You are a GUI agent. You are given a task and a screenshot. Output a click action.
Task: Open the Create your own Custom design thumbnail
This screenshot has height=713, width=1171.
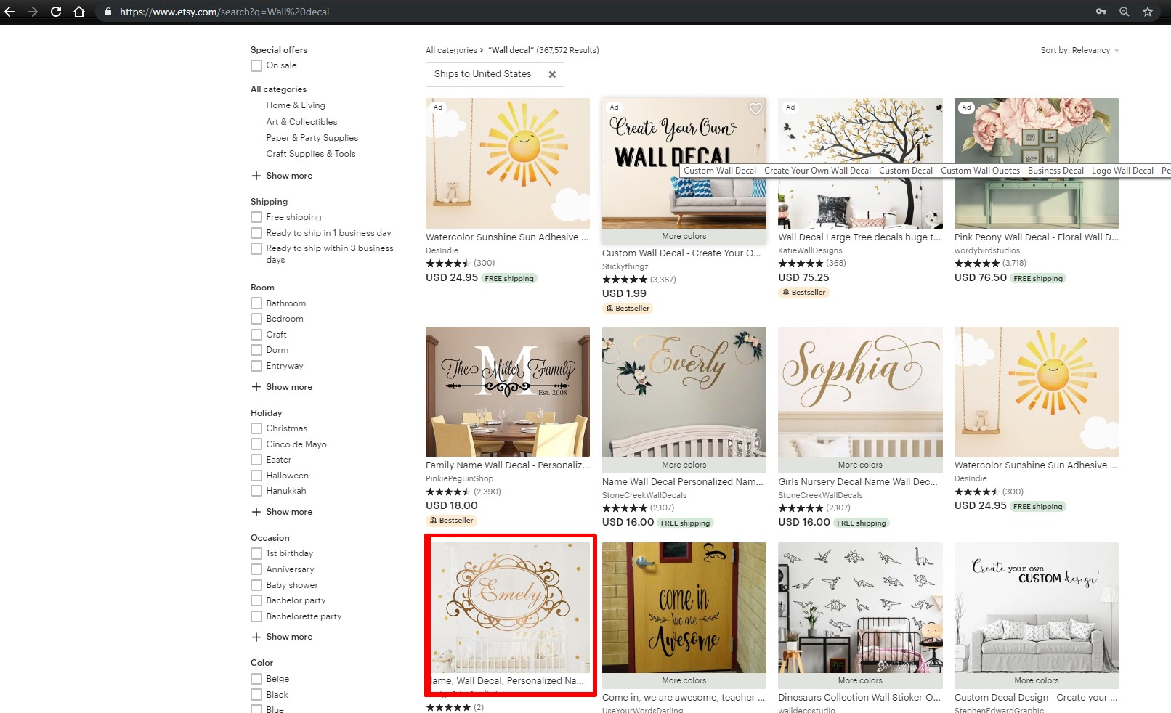(1037, 608)
